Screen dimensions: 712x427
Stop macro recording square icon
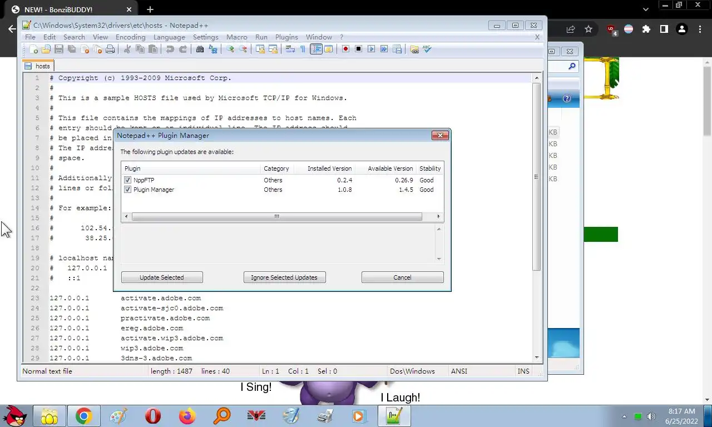point(358,49)
